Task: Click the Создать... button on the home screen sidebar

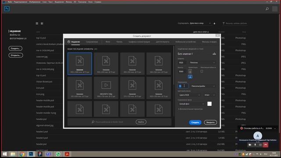Action: pyautogui.click(x=15, y=48)
